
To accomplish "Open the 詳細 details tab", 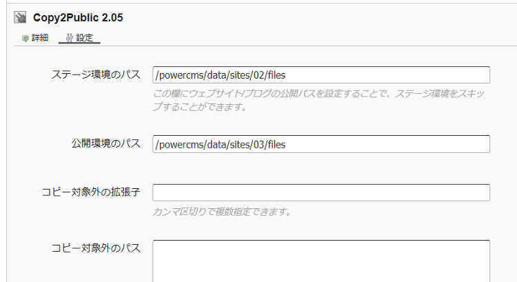I will (40, 38).
